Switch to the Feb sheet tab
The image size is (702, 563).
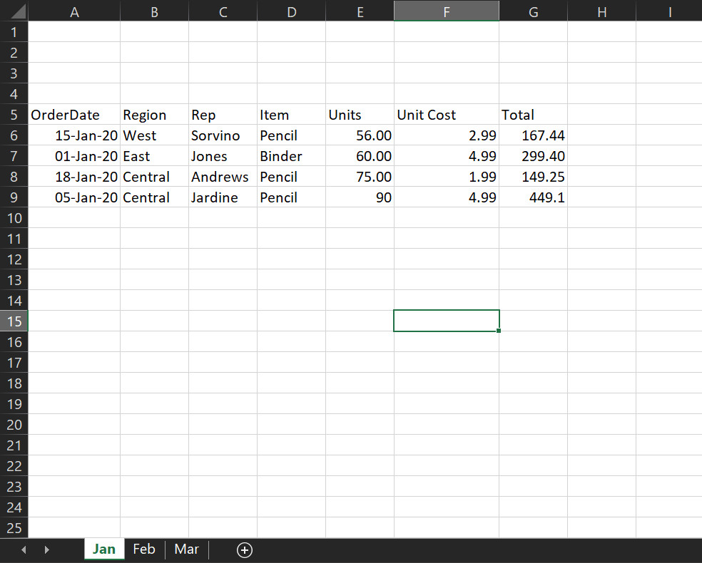(144, 549)
